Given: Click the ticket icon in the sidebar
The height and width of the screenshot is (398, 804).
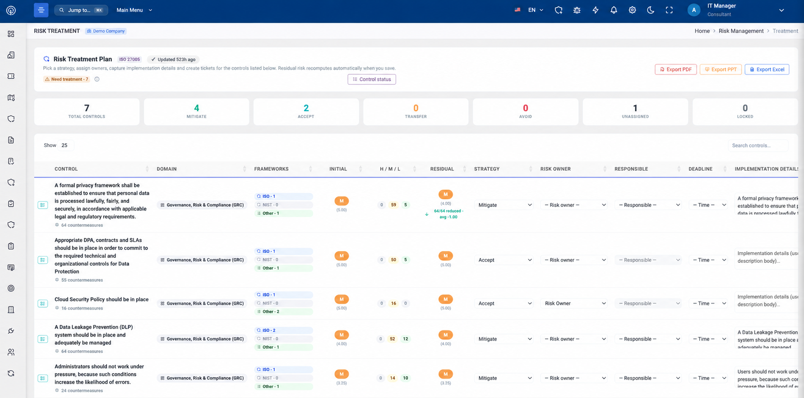Looking at the screenshot, I should [x=11, y=76].
